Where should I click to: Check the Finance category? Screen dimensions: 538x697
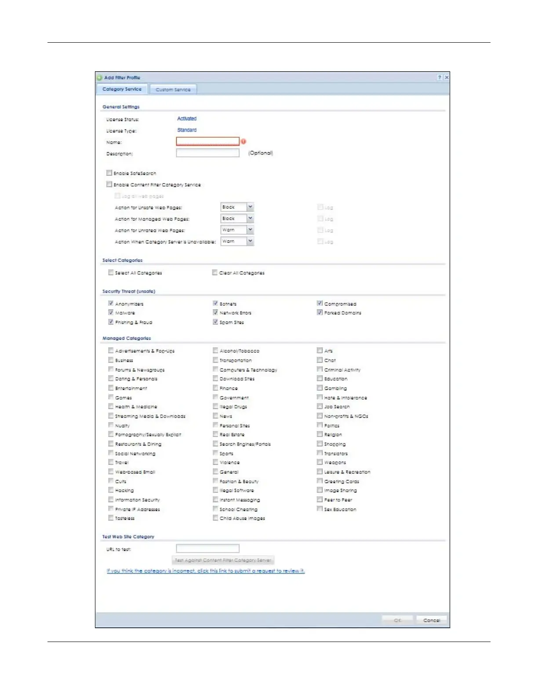[x=215, y=388]
